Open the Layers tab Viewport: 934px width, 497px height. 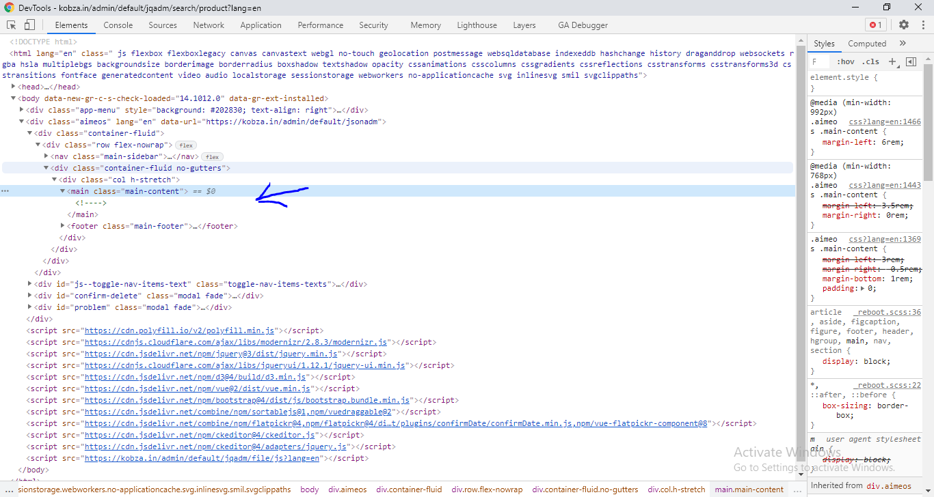pos(524,25)
